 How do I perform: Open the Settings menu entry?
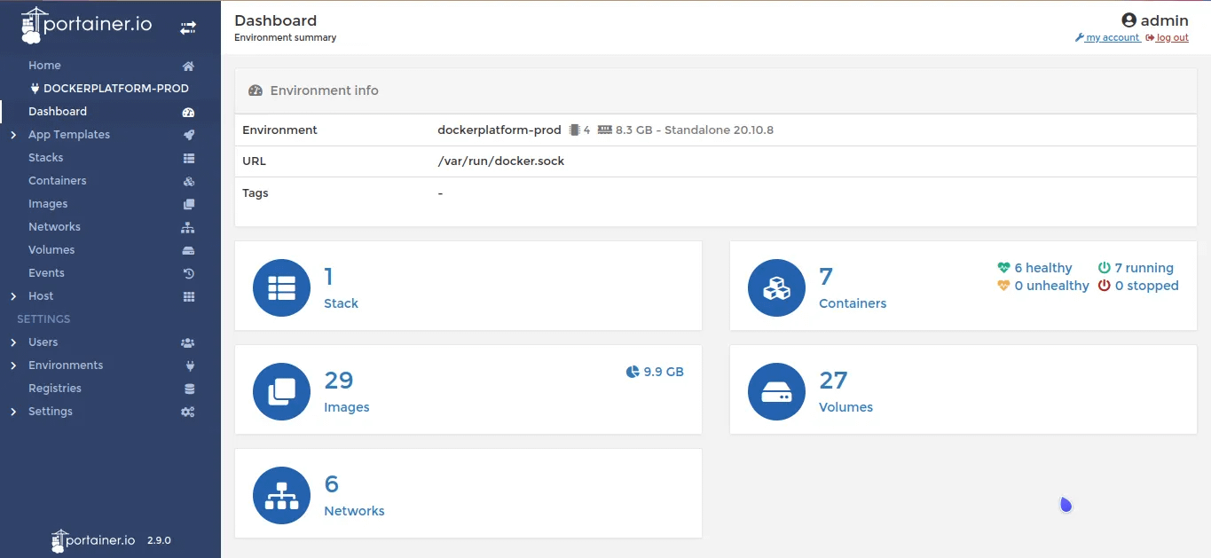[x=50, y=411]
